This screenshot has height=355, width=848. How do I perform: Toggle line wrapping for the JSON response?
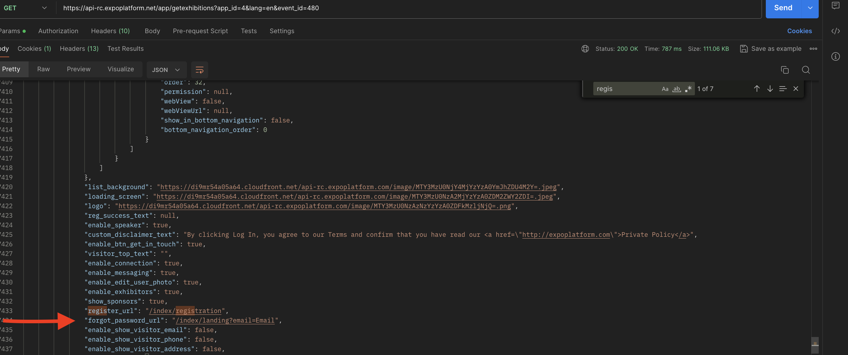[x=199, y=70]
